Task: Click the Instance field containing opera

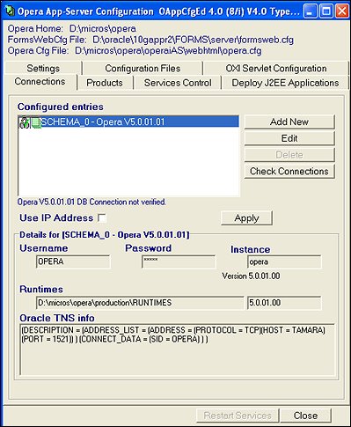Action: pyautogui.click(x=284, y=261)
